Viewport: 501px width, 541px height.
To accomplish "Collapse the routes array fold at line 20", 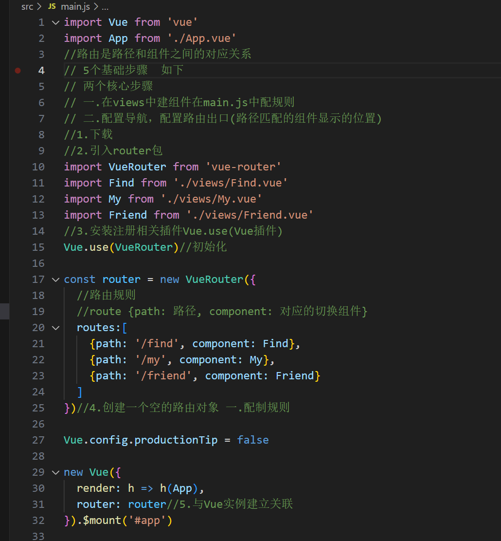I will [55, 328].
